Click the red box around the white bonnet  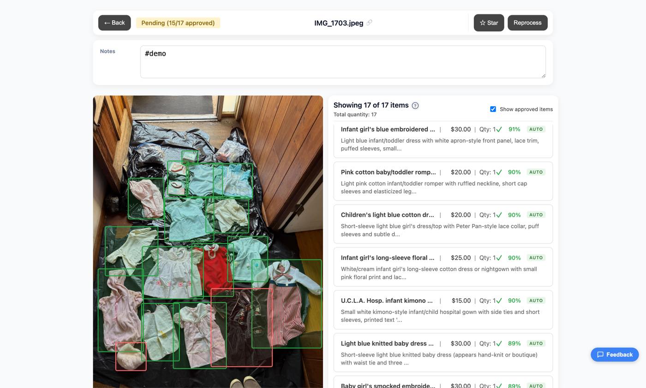(131, 356)
